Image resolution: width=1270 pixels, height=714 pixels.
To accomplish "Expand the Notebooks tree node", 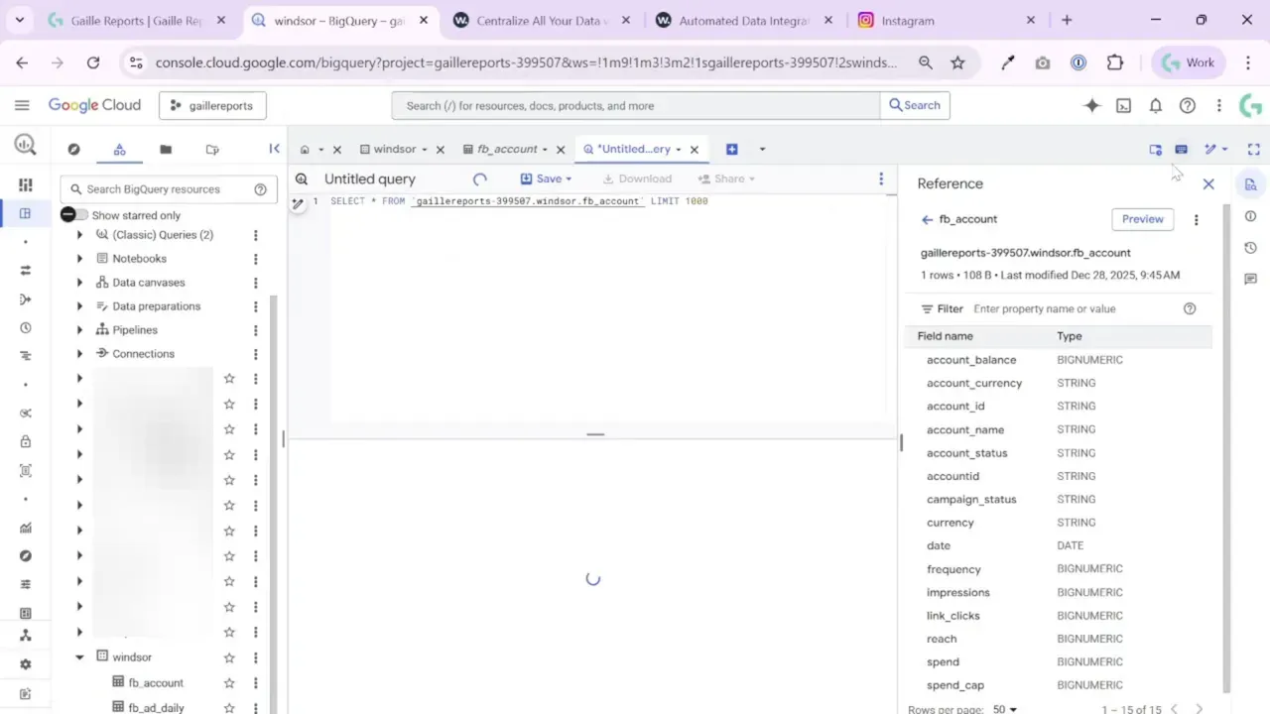I will pos(79,259).
